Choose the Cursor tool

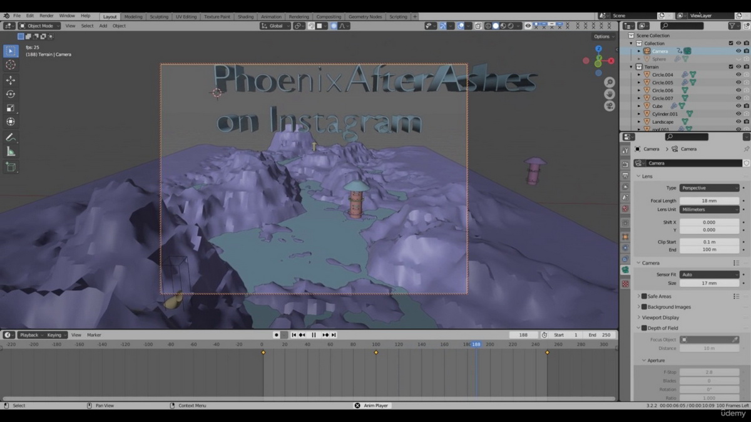11,65
